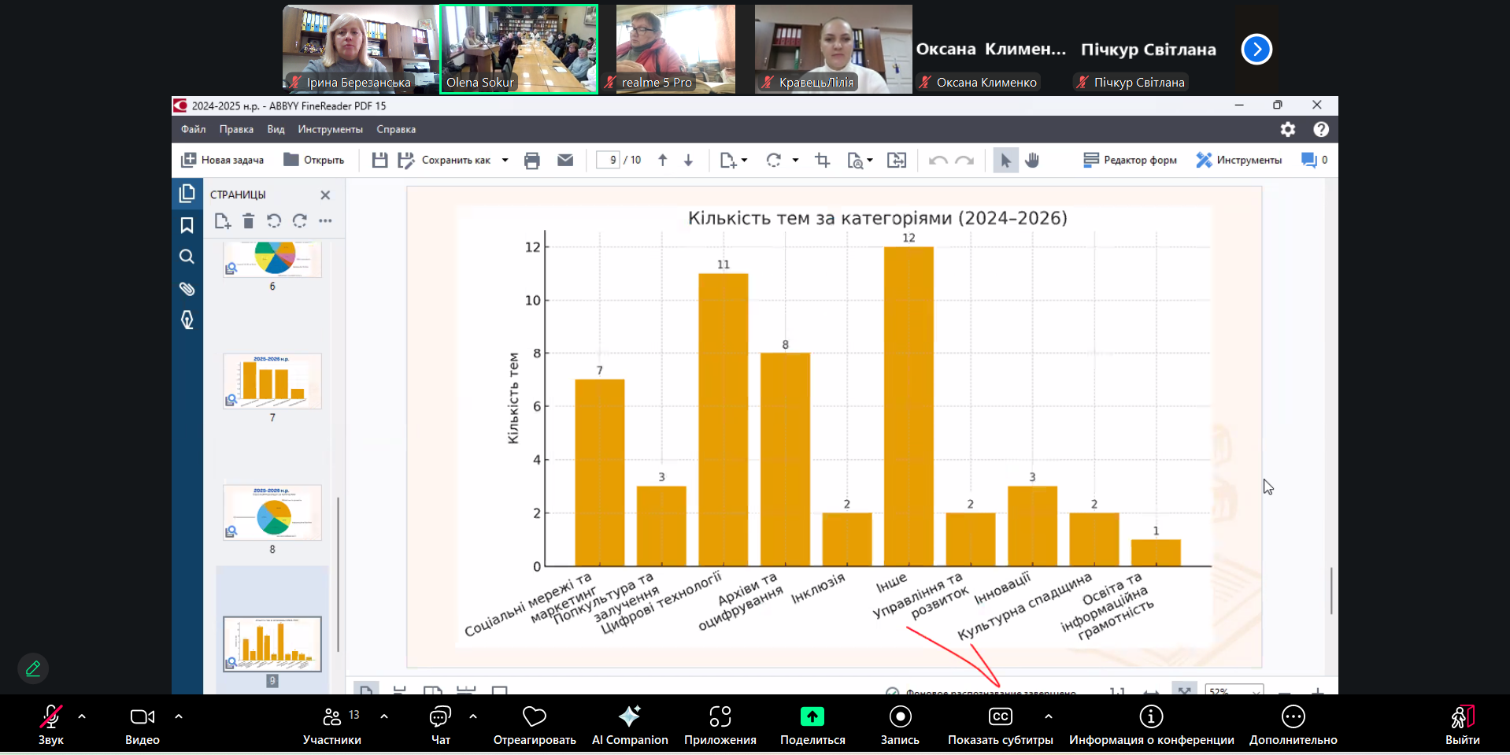Image resolution: width=1510 pixels, height=755 pixels.
Task: Open the Search sidebar panel
Action: tap(187, 257)
